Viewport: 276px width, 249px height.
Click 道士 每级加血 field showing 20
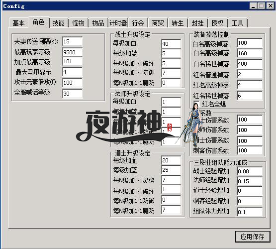coord(171,160)
